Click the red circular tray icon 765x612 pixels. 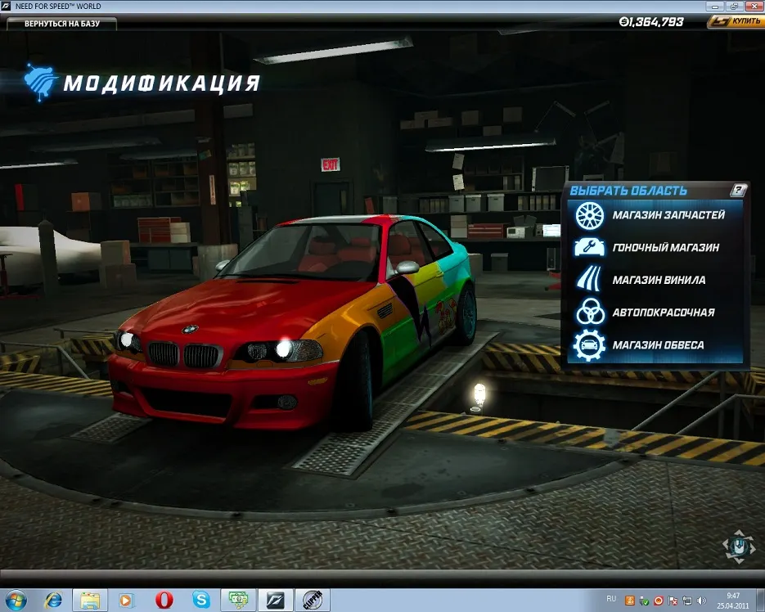point(658,601)
